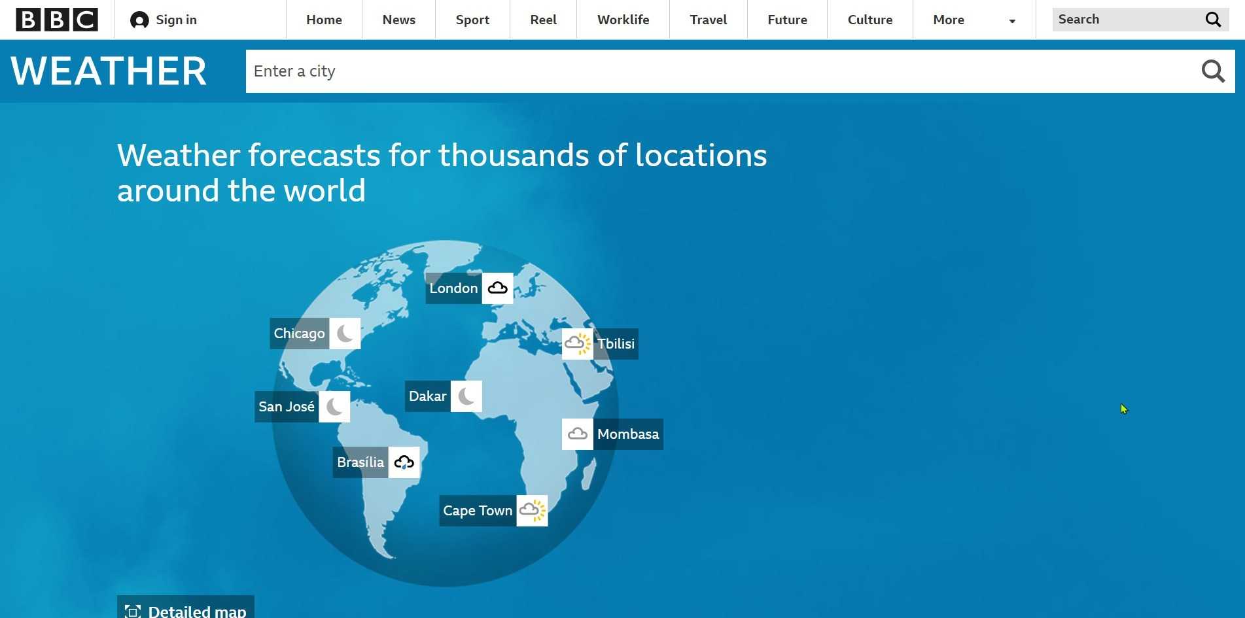Click the BBC search magnifier icon

pyautogui.click(x=1213, y=20)
